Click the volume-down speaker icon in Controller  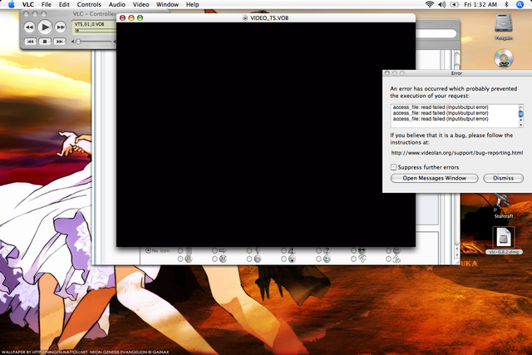72,42
